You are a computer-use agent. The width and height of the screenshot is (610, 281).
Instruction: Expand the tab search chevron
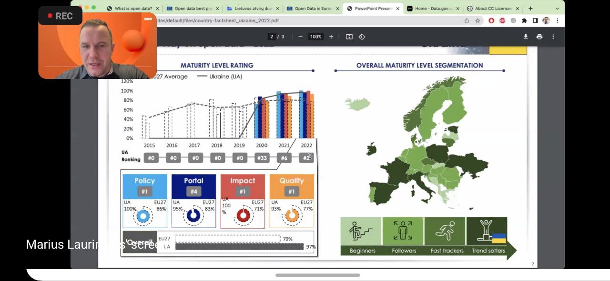[557, 9]
